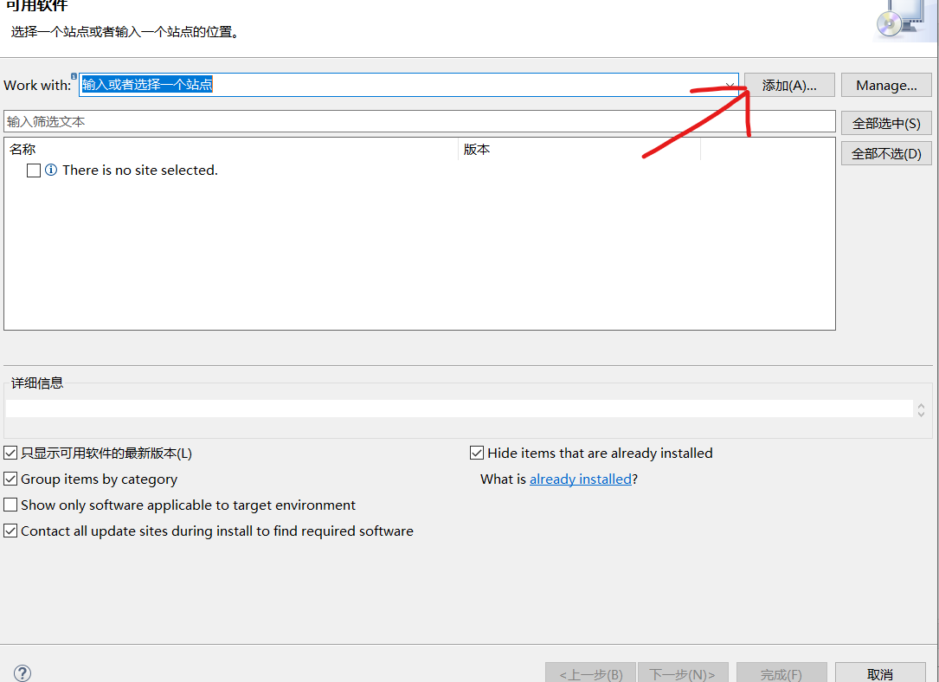Disable Contact all update sites during install
Screen dimensions: 939x682
pyautogui.click(x=10, y=531)
